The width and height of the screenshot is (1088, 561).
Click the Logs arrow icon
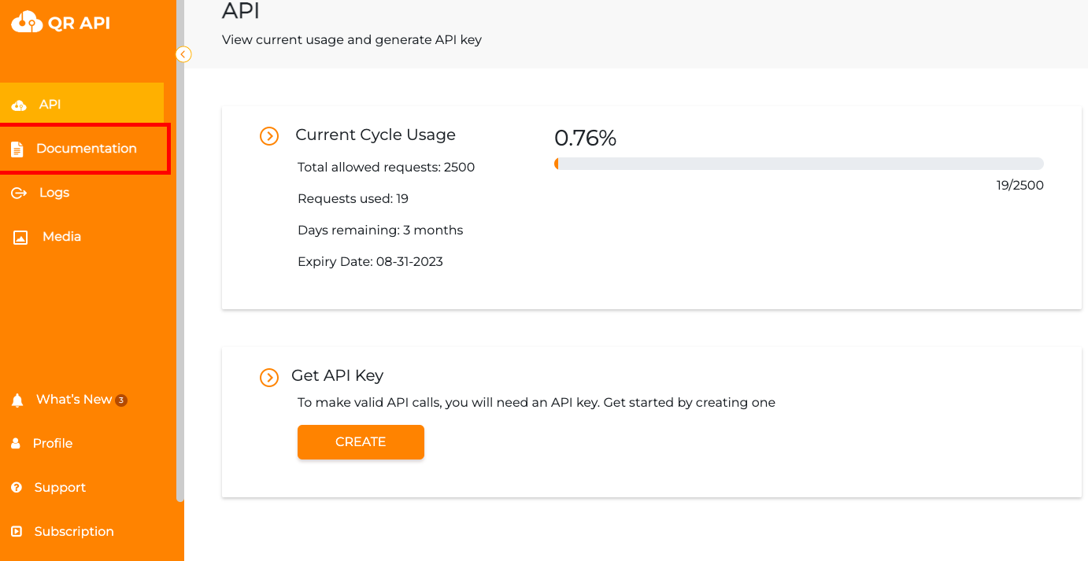[19, 193]
